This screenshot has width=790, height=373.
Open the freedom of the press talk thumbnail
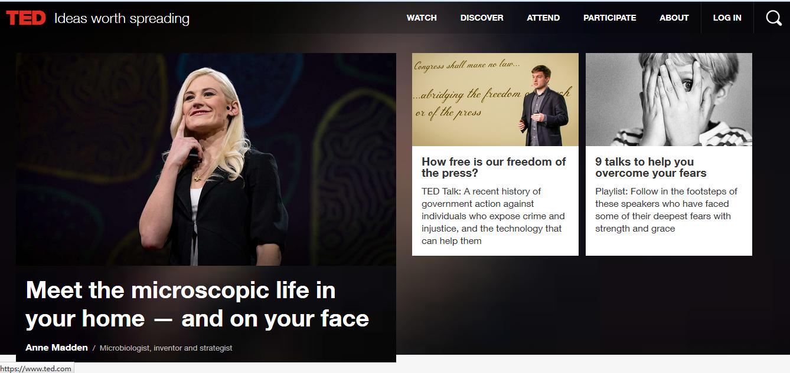coord(495,100)
